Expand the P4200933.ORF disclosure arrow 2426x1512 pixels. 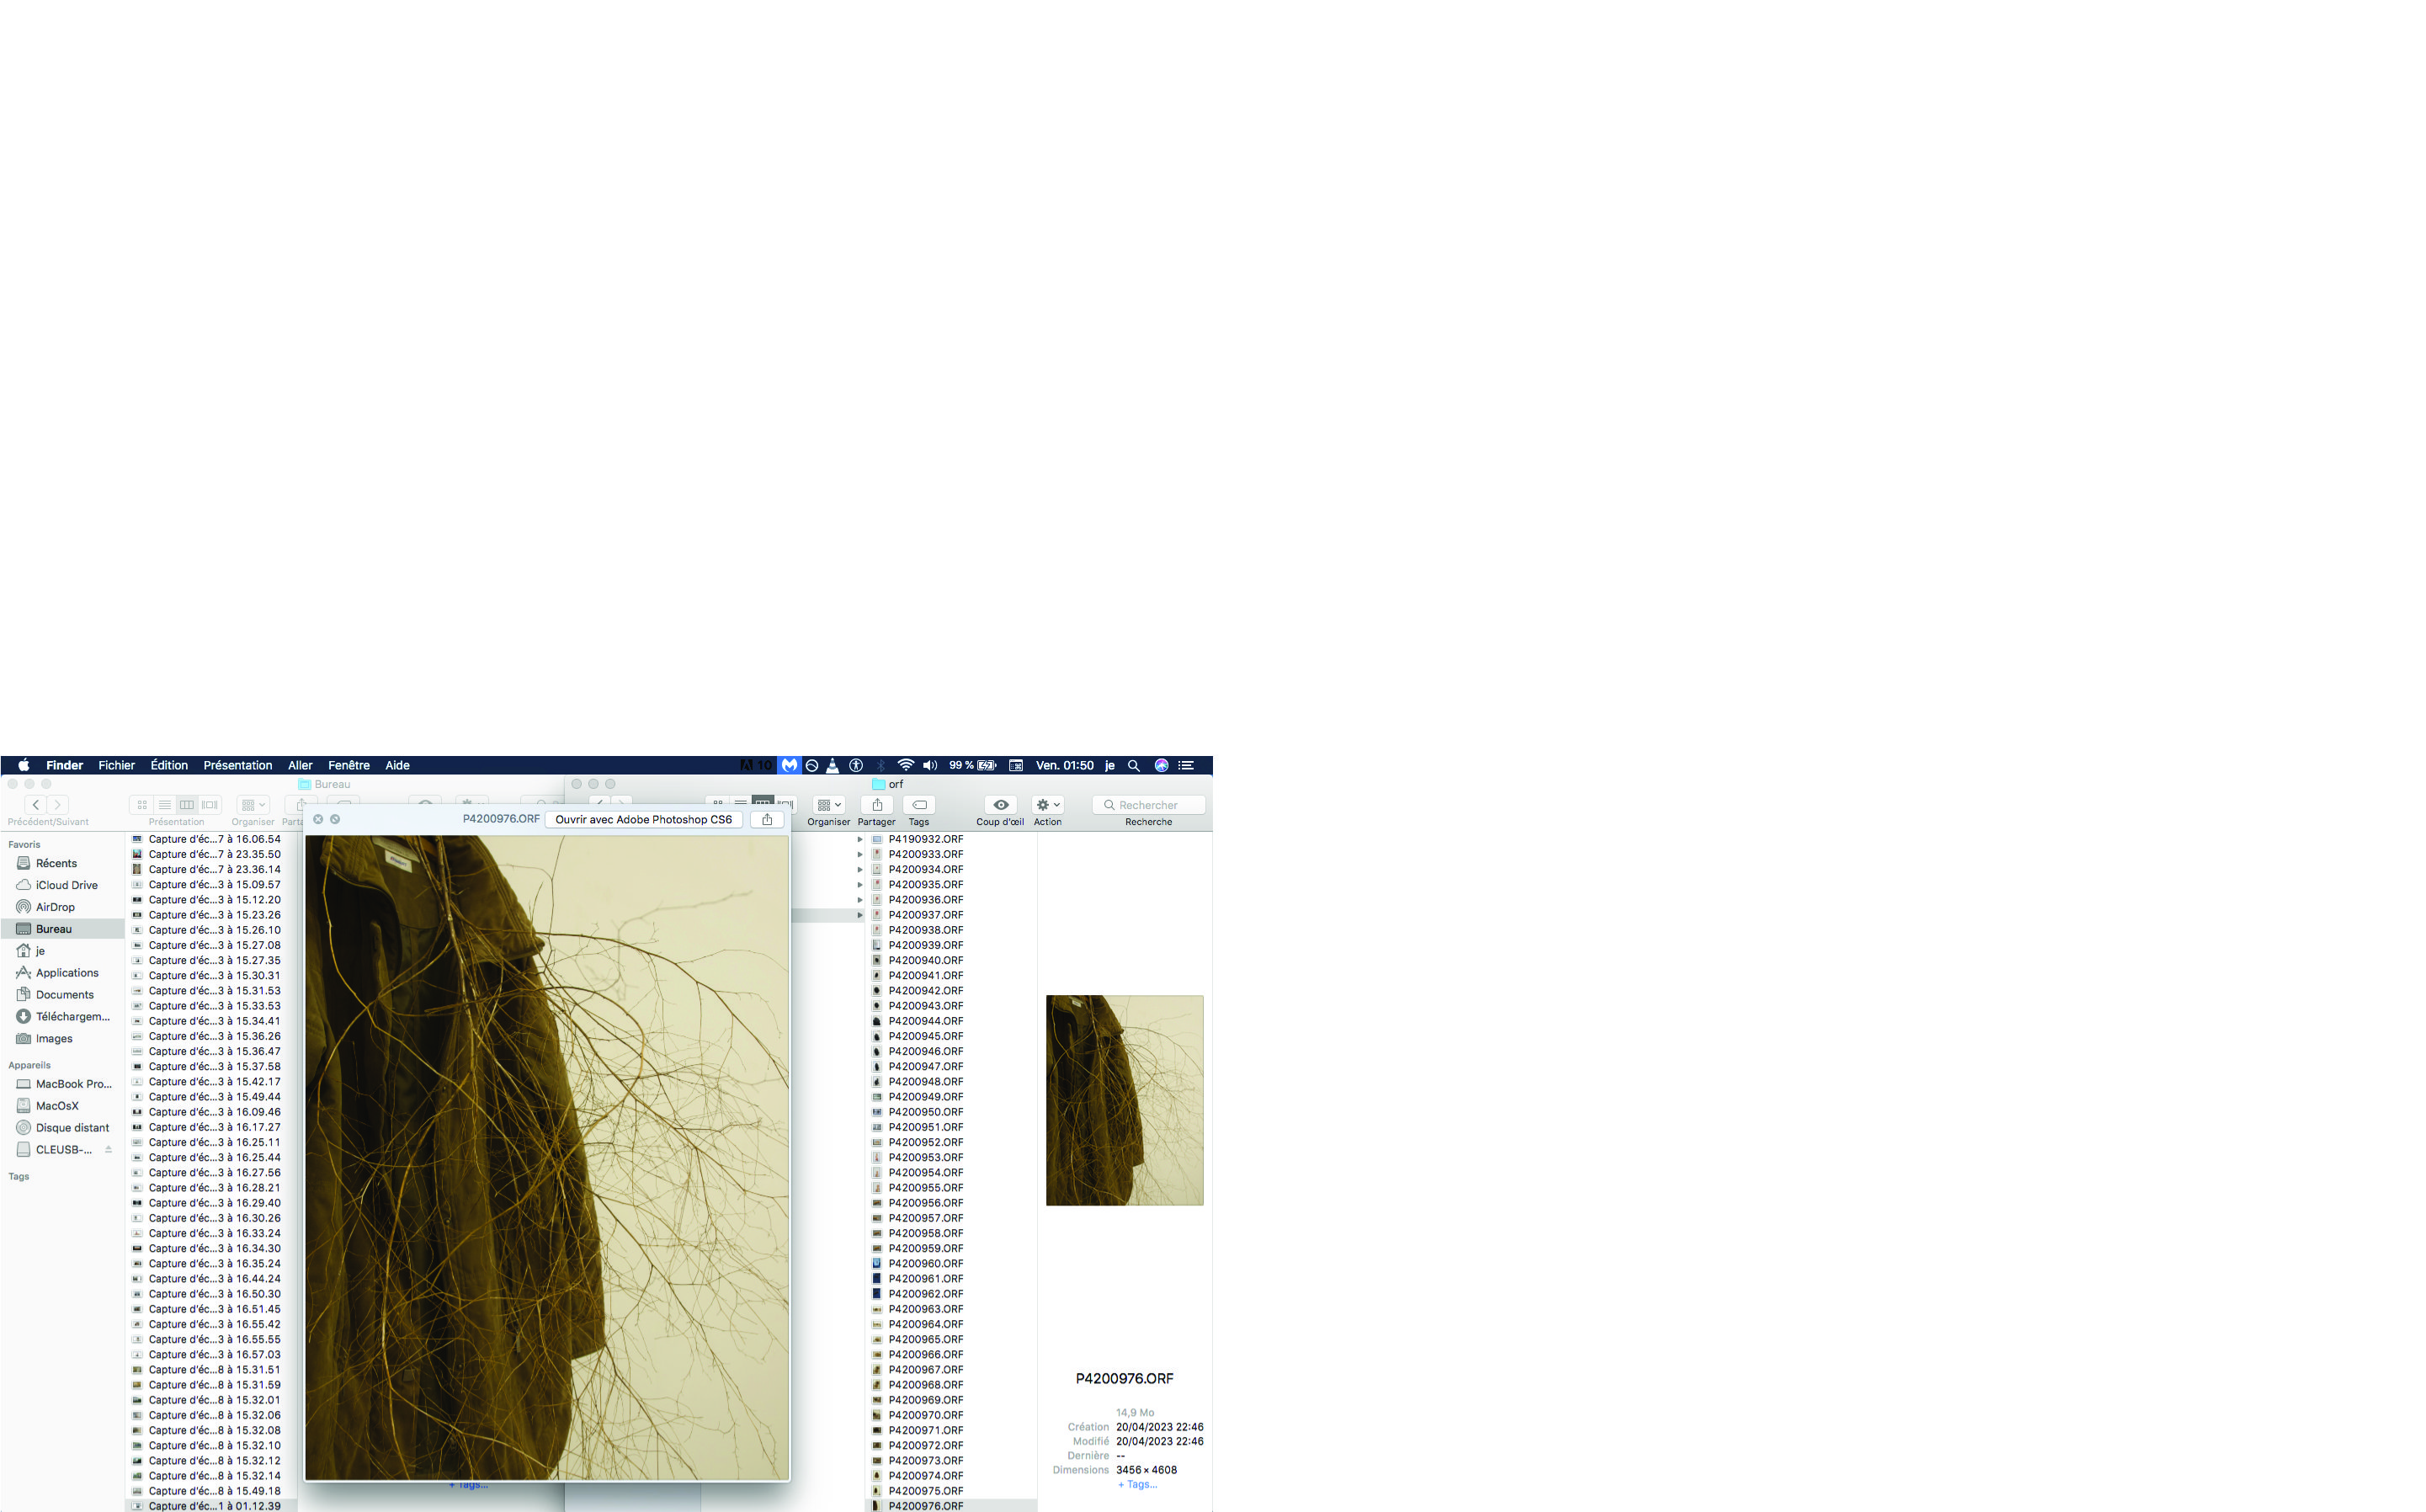click(x=859, y=854)
